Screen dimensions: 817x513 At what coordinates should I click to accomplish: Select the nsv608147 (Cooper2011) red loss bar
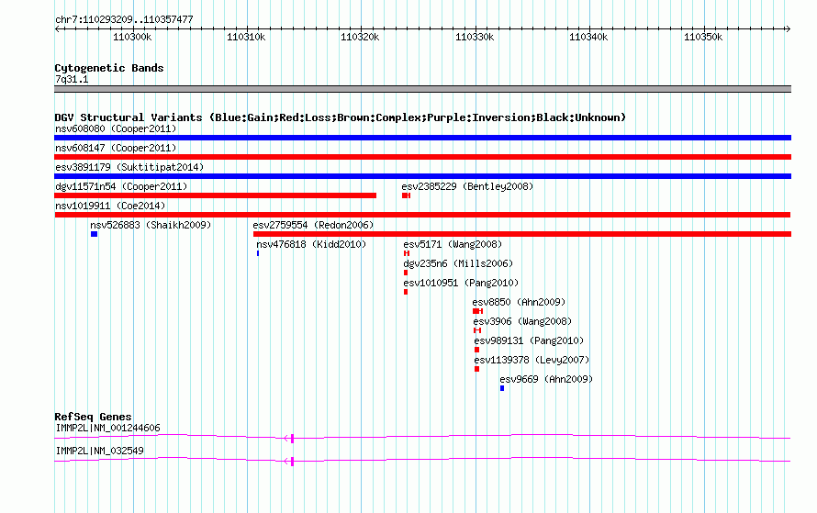click(x=422, y=157)
